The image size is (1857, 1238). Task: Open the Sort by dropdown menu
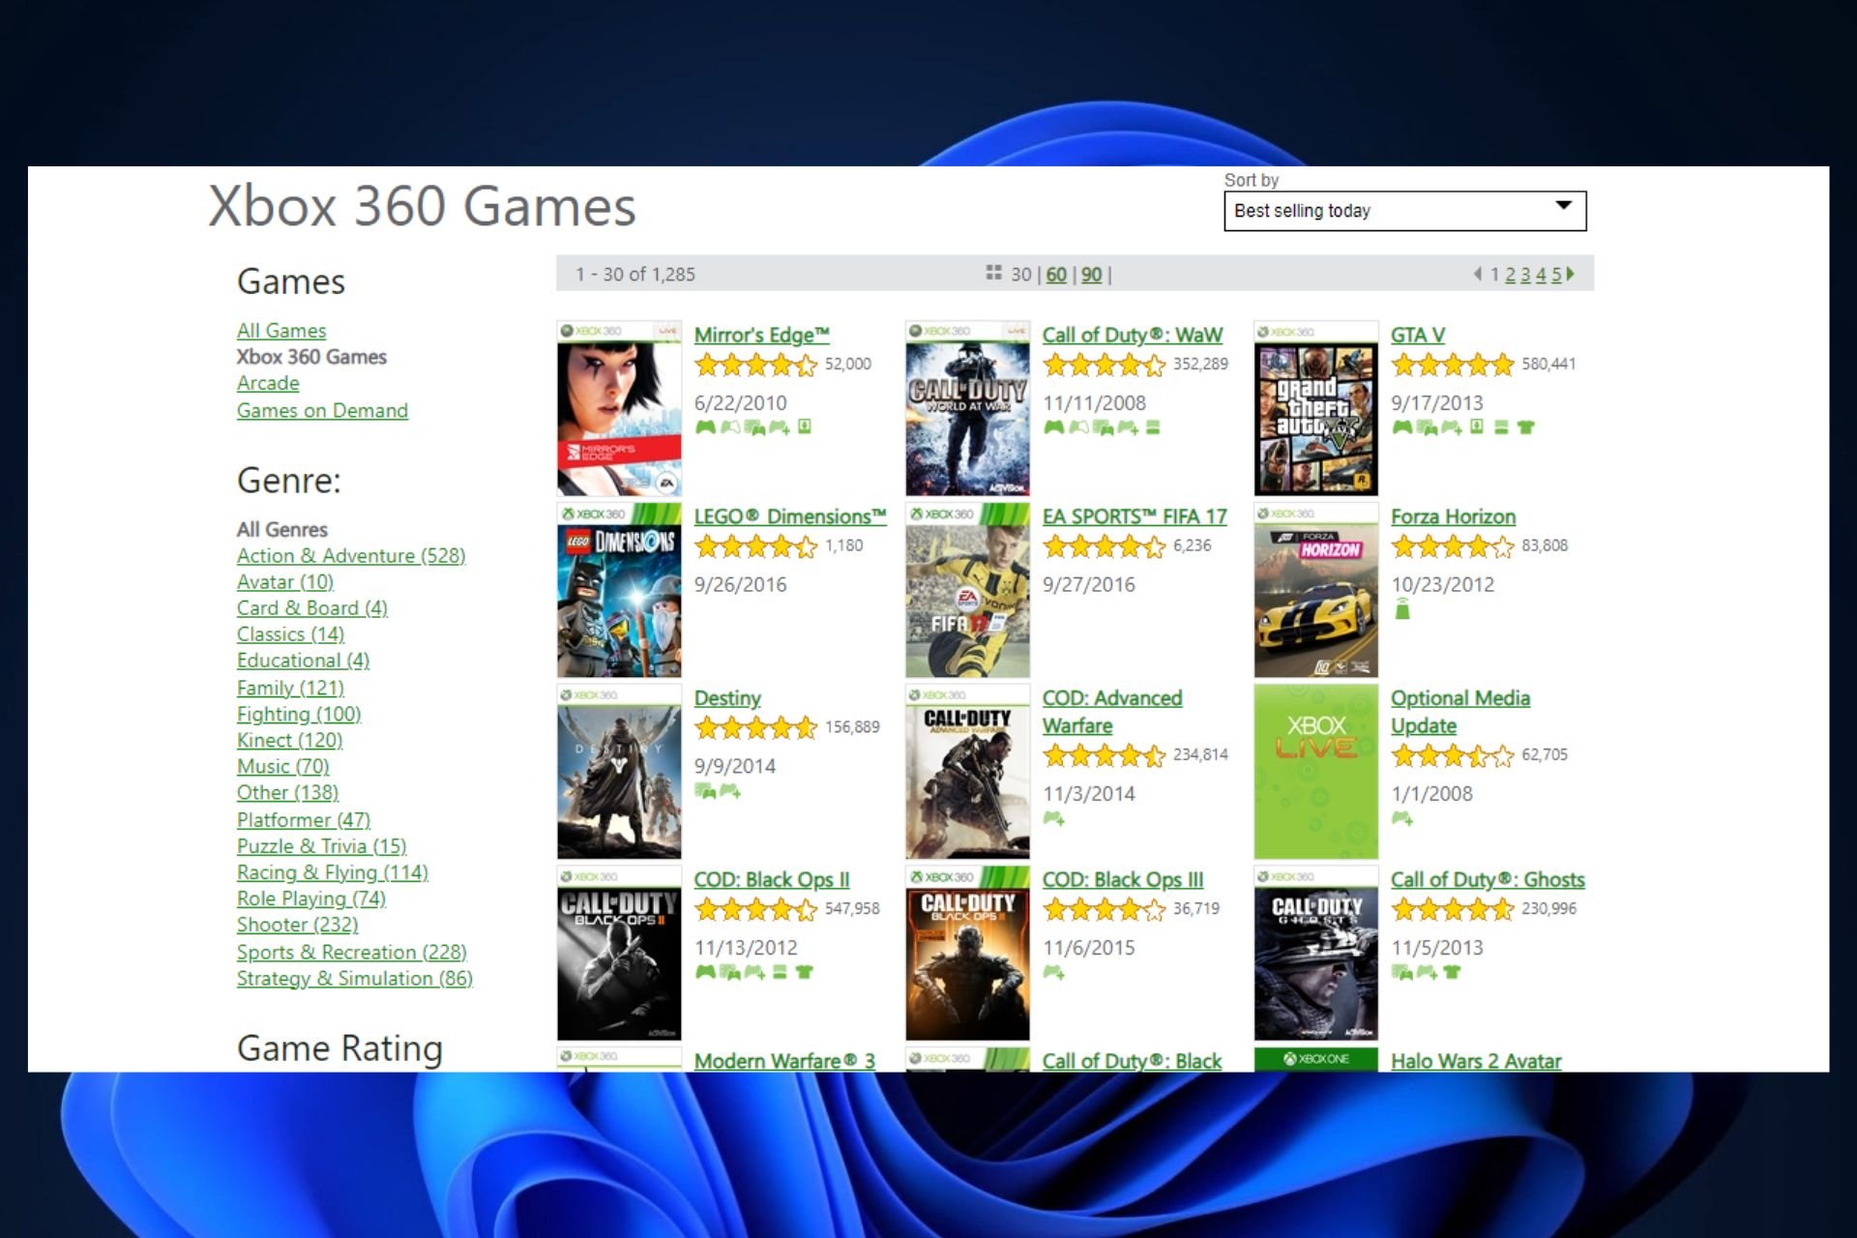(1402, 210)
